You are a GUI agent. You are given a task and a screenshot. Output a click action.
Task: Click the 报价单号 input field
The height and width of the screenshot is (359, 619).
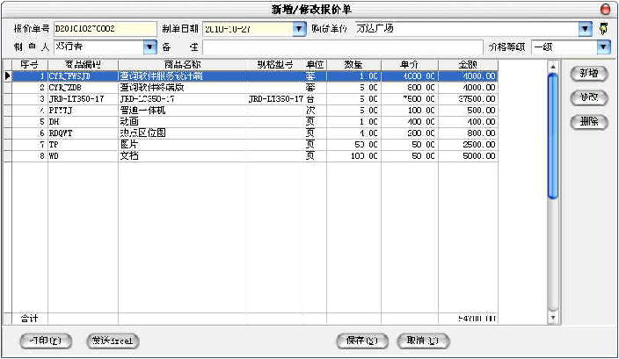(x=105, y=29)
